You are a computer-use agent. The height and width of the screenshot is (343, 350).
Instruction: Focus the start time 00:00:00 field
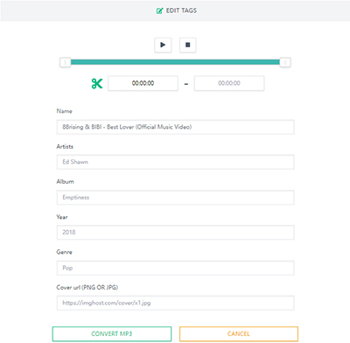[143, 83]
